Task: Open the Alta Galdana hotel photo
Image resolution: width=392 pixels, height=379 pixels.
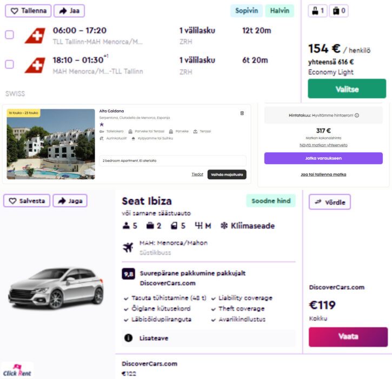Action: [51, 144]
